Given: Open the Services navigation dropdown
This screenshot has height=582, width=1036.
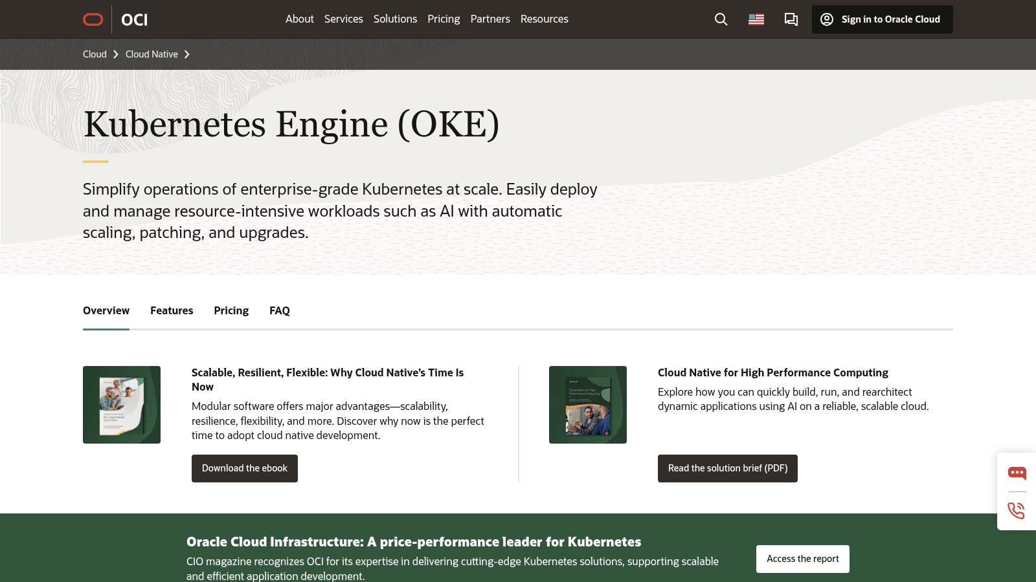Looking at the screenshot, I should tap(344, 19).
